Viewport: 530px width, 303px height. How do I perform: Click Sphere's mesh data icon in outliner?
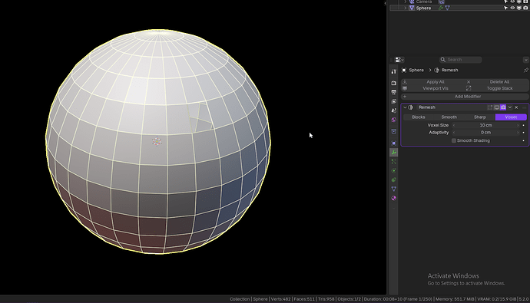point(448,8)
